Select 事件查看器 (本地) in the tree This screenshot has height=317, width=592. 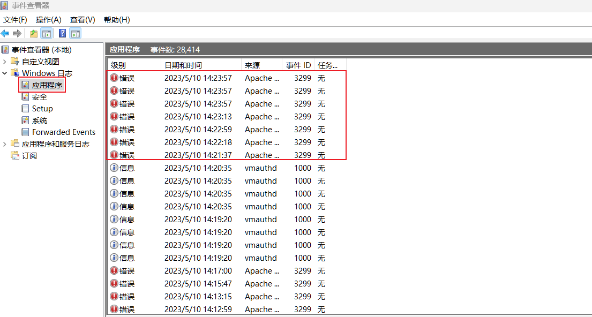(x=41, y=49)
